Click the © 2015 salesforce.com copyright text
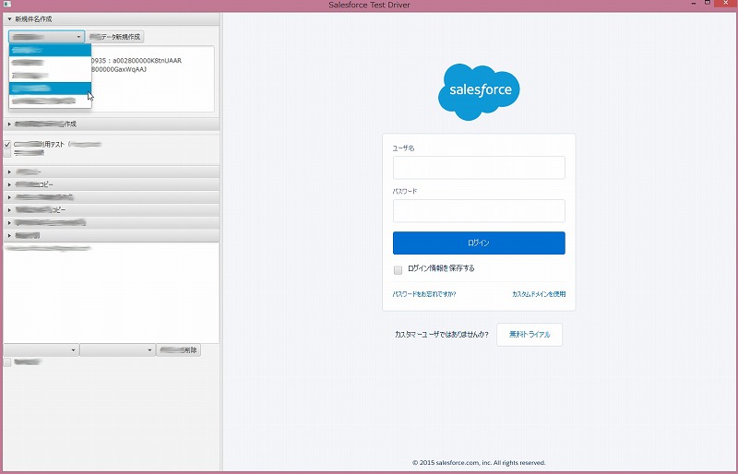Viewport: 738px width, 474px height. [479, 463]
